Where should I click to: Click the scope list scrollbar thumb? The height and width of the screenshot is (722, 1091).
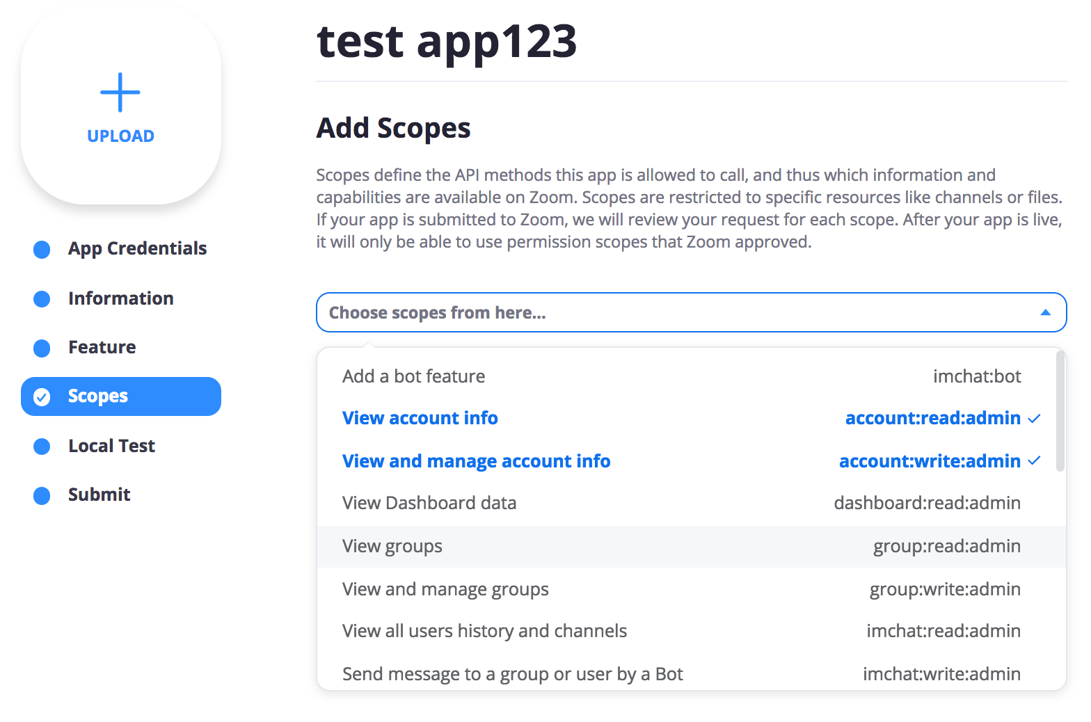[x=1060, y=412]
